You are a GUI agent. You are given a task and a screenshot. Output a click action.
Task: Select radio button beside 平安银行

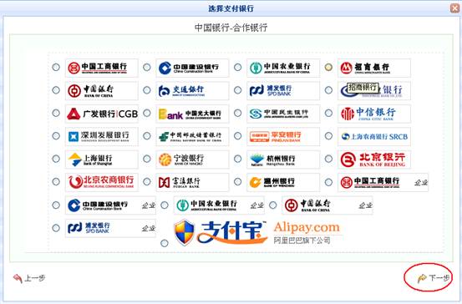(x=238, y=136)
